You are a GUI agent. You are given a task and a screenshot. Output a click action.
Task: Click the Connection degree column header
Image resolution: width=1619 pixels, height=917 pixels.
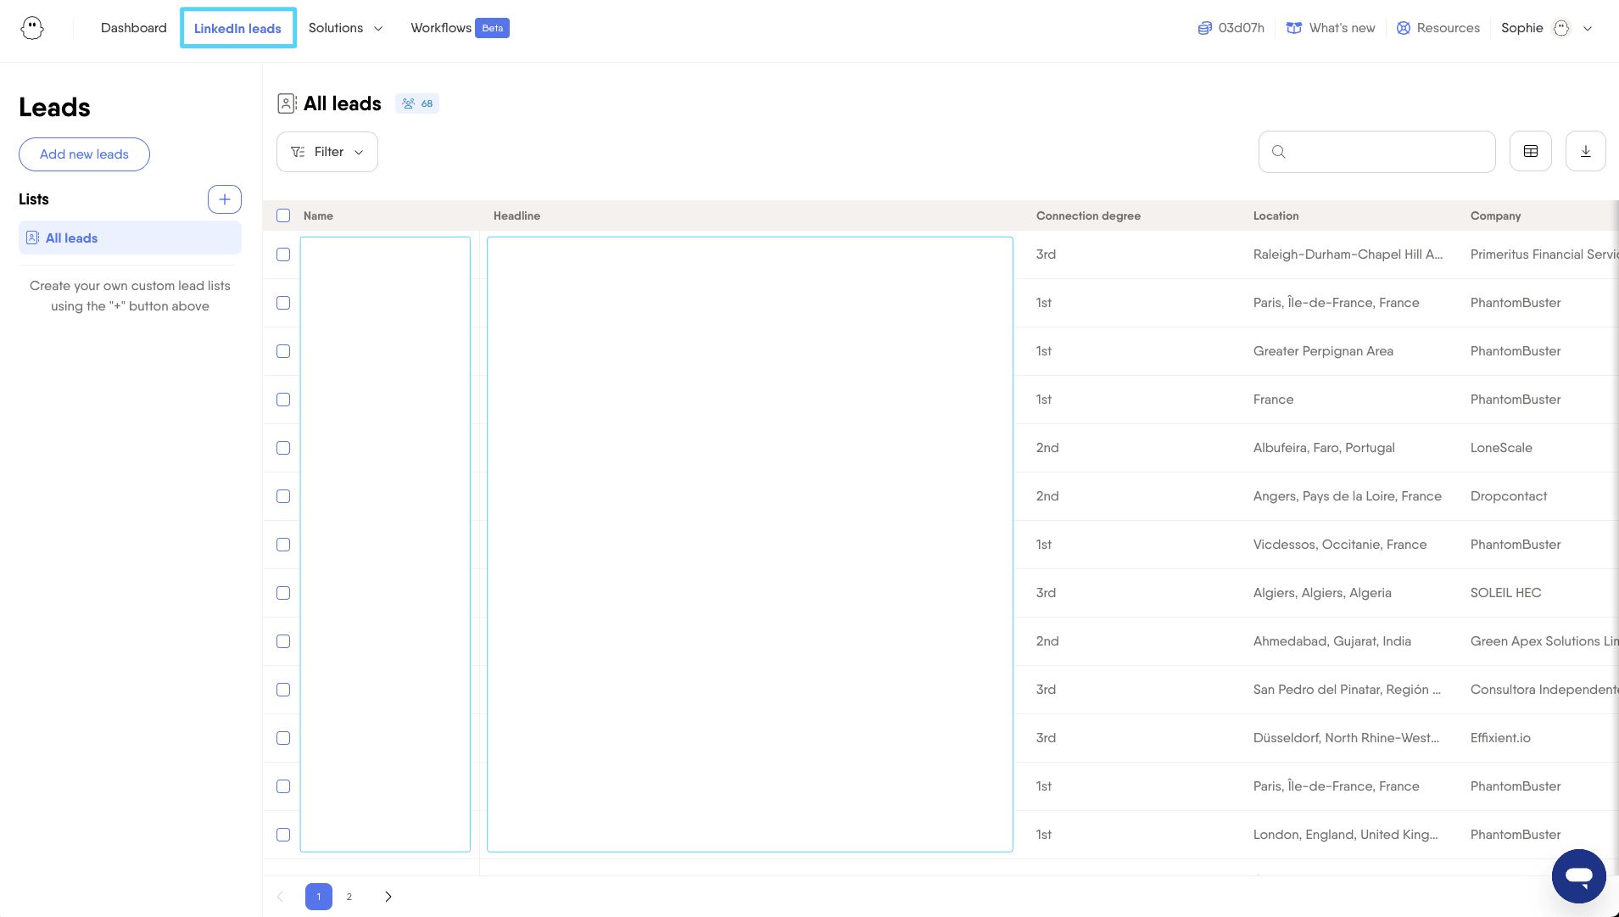pos(1088,215)
